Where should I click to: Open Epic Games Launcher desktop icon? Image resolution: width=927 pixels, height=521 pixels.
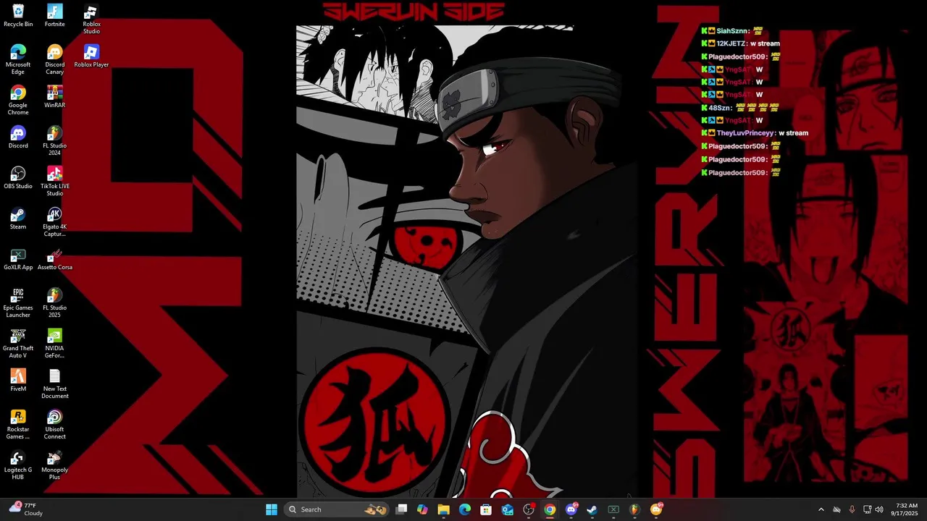click(18, 303)
